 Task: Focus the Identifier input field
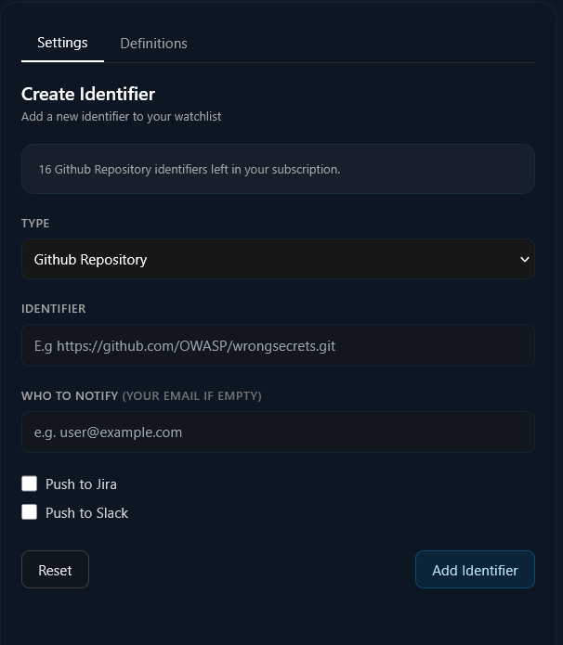[278, 346]
